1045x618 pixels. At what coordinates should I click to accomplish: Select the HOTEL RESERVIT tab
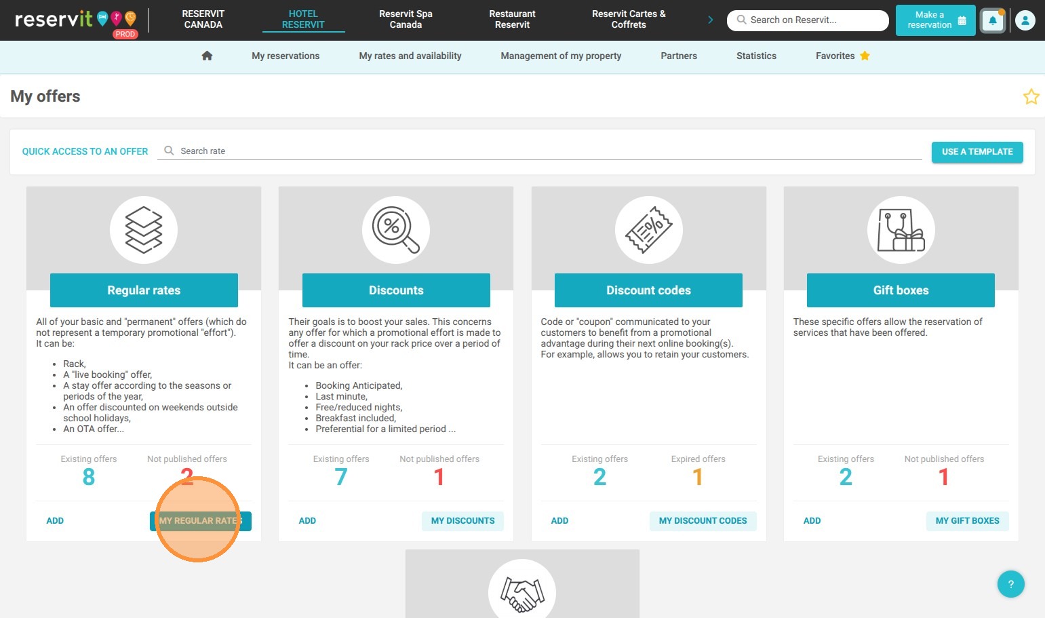[303, 19]
